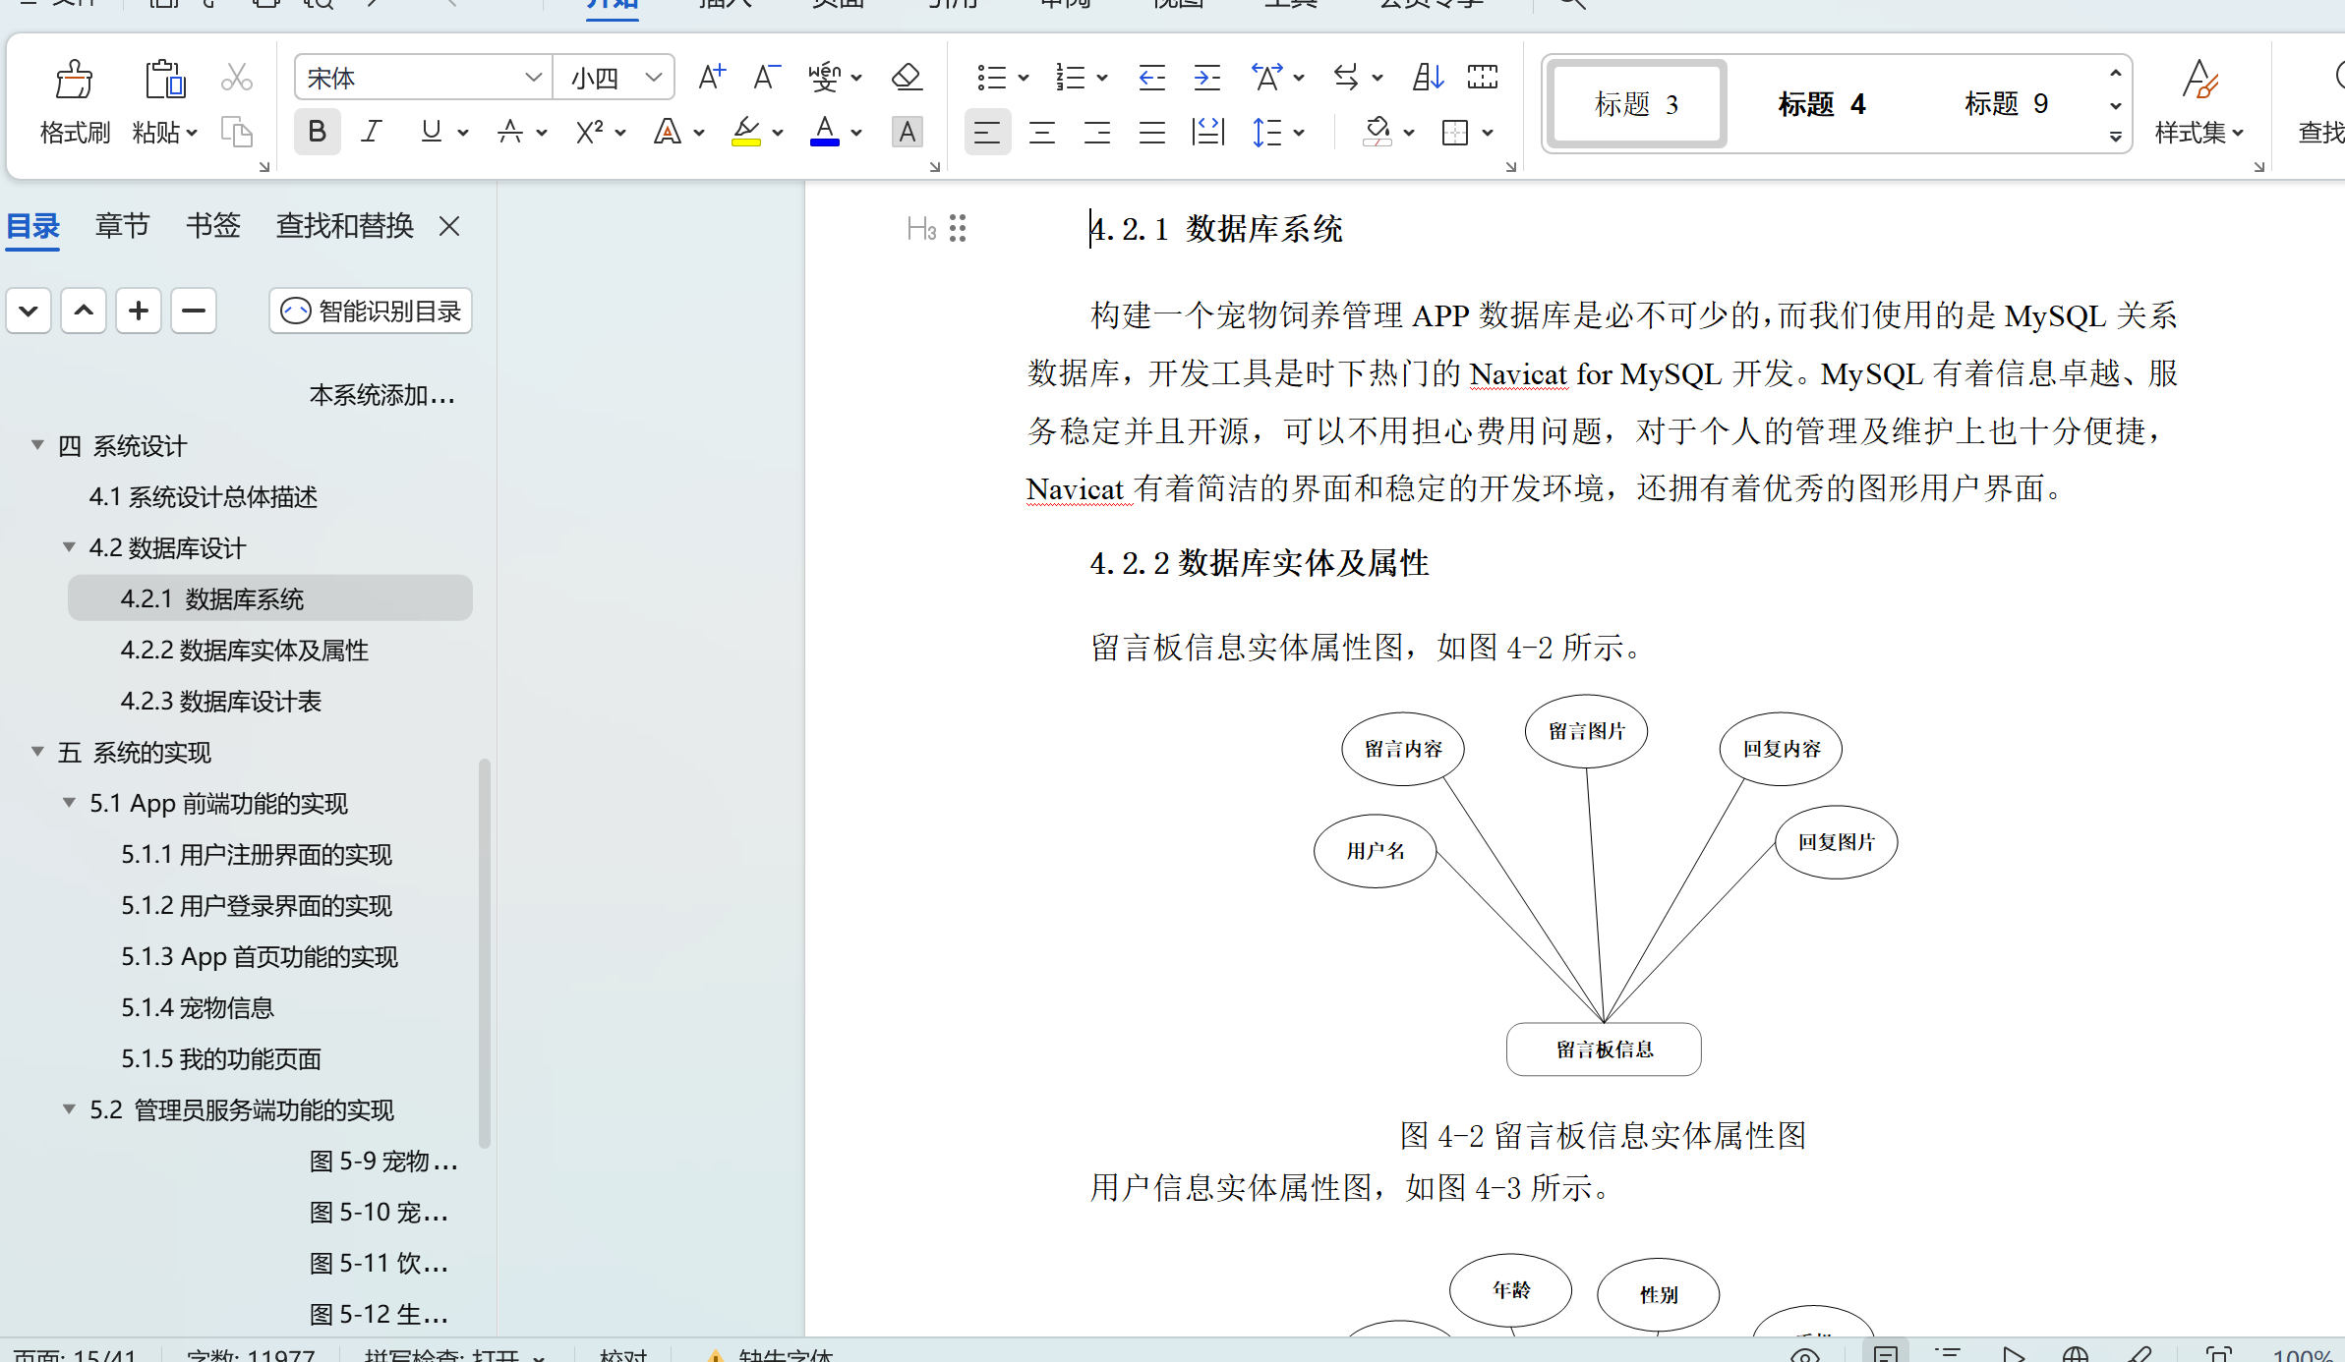Click the 智能识别目录 button

tap(371, 312)
